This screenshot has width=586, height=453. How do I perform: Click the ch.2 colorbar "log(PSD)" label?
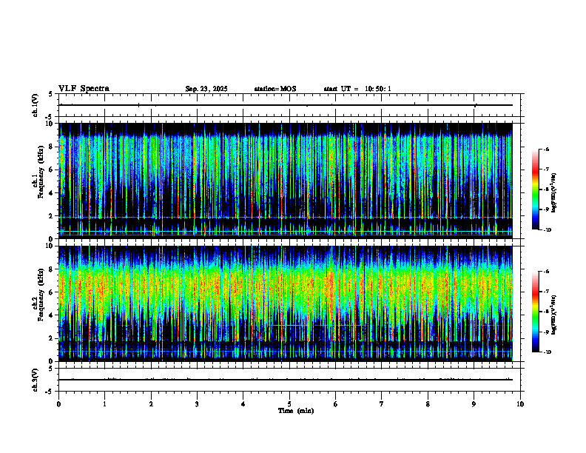(554, 315)
